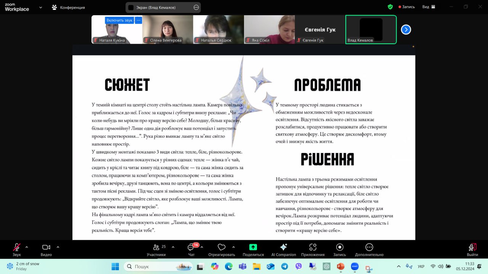The image size is (488, 274).
Task: Click the Record button in toolbar
Action: [x=339, y=248]
